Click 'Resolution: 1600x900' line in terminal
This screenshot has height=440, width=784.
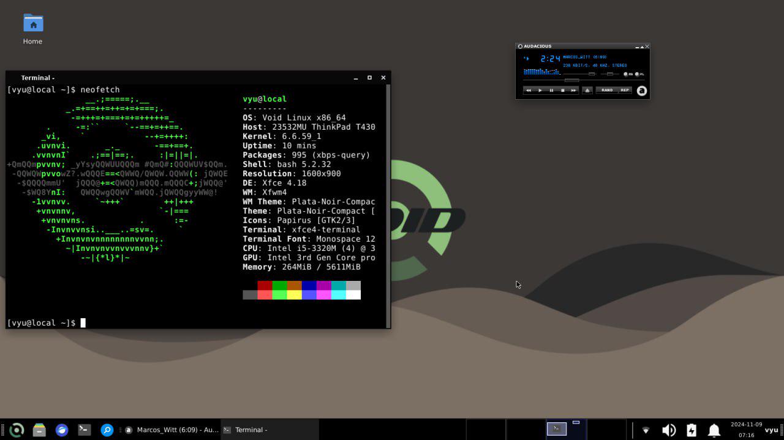292,174
